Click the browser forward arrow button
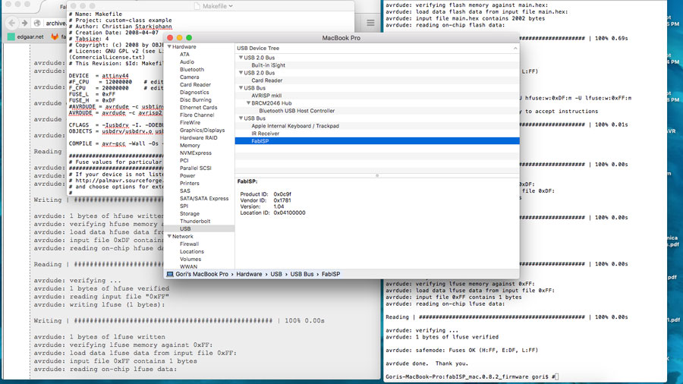The image size is (683, 384). pyautogui.click(x=24, y=23)
